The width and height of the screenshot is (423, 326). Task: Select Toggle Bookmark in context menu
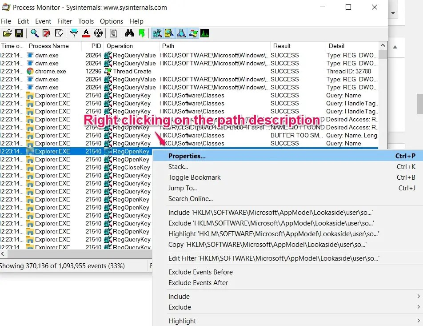[288, 177]
